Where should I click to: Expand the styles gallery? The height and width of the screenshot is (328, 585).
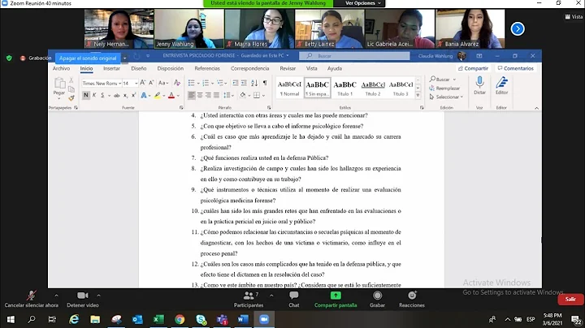coord(418,96)
